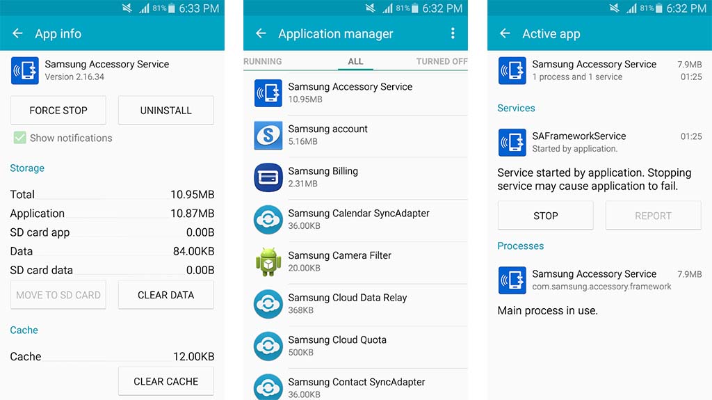
Task: Tap the Application 10.87MB value
Action: 193,213
